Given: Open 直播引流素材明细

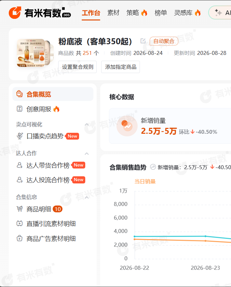Looking at the screenshot, I should pyautogui.click(x=51, y=224).
